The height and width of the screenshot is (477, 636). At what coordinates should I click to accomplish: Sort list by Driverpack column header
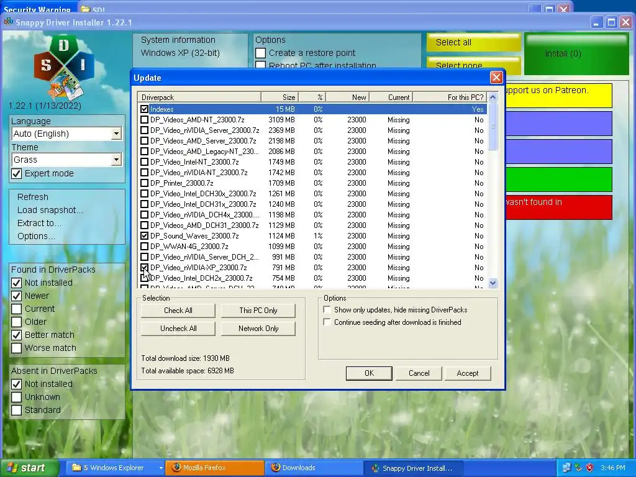[199, 98]
